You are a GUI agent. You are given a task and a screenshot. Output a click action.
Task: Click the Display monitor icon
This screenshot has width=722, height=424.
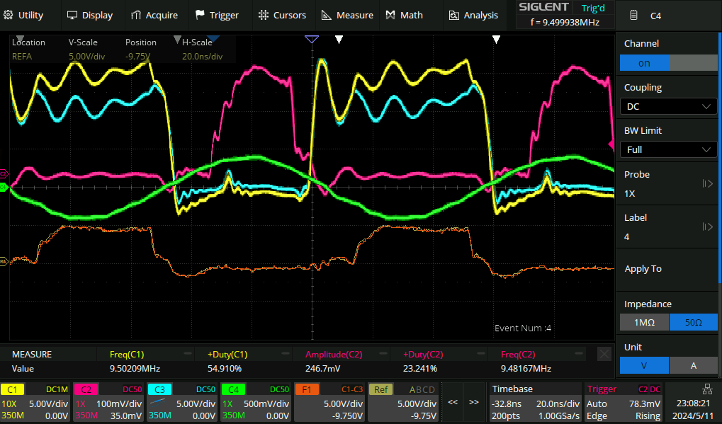click(x=72, y=15)
